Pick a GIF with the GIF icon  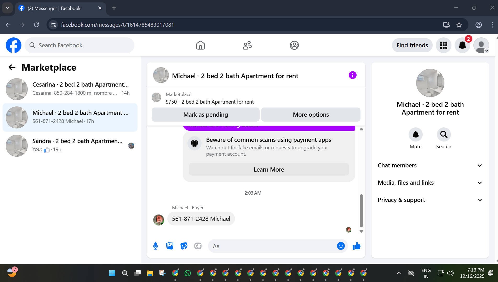click(198, 246)
